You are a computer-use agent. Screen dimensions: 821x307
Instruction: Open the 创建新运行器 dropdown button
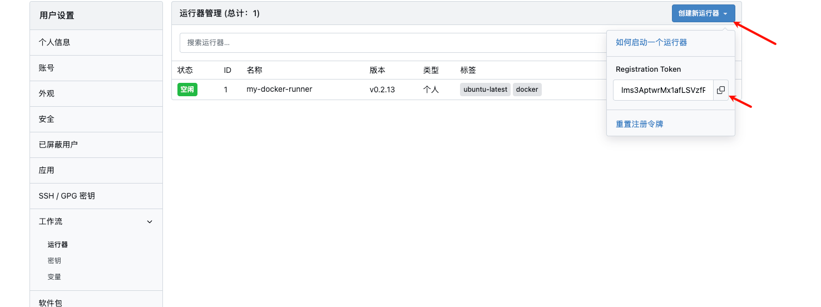(703, 13)
